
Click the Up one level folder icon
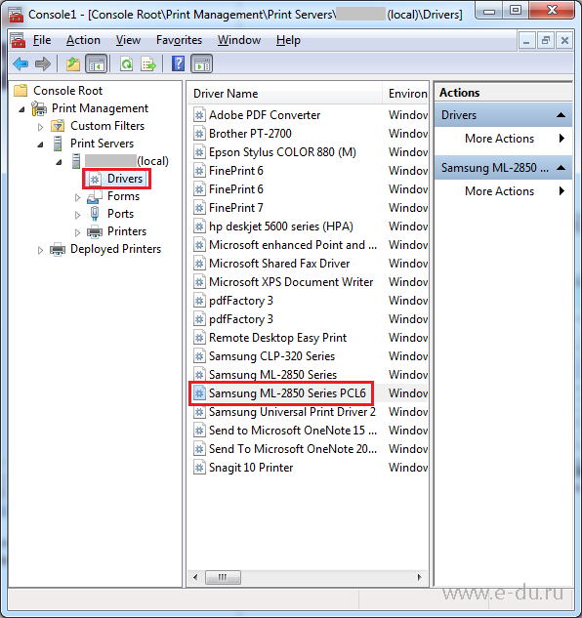tap(73, 63)
